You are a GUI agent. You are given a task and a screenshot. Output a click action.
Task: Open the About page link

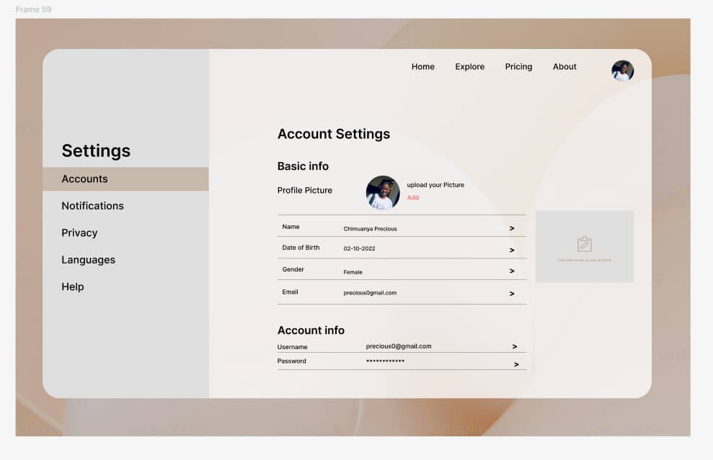click(564, 66)
